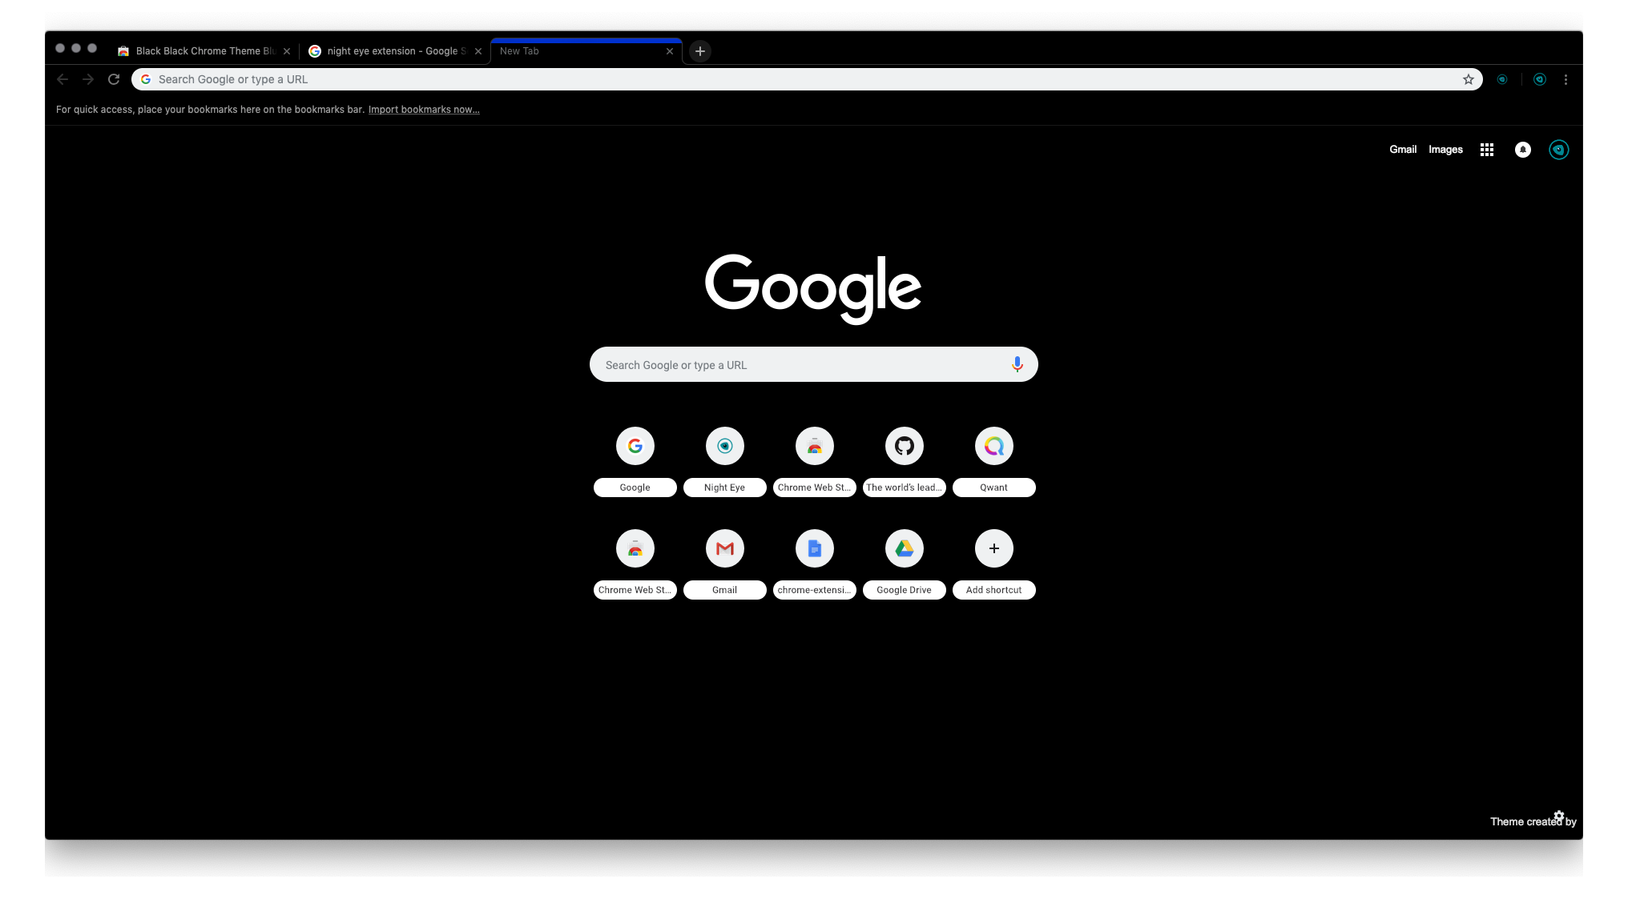The image size is (1628, 899).
Task: Click the Night Eye shortcut icon
Action: coord(724,445)
